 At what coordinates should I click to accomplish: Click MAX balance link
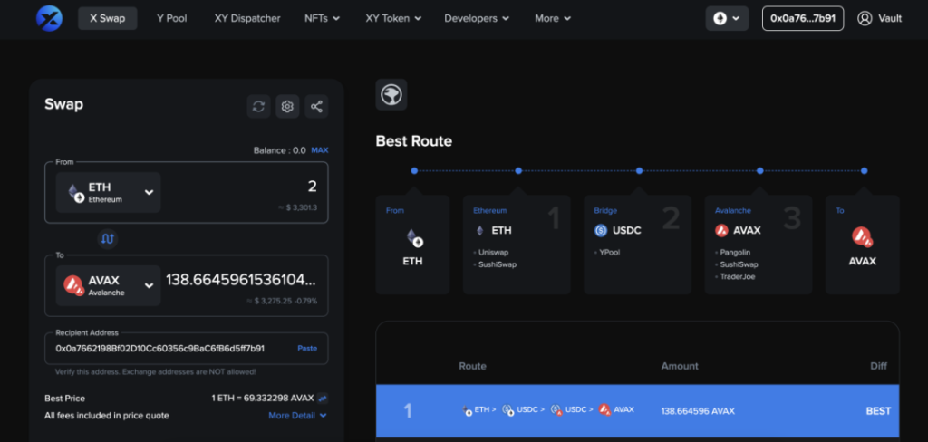point(320,150)
